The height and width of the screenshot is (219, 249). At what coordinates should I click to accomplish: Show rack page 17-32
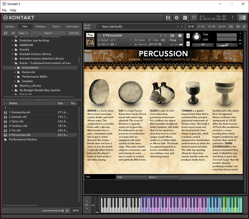click(x=201, y=27)
